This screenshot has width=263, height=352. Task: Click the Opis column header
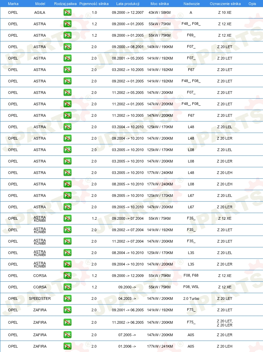(x=252, y=4)
